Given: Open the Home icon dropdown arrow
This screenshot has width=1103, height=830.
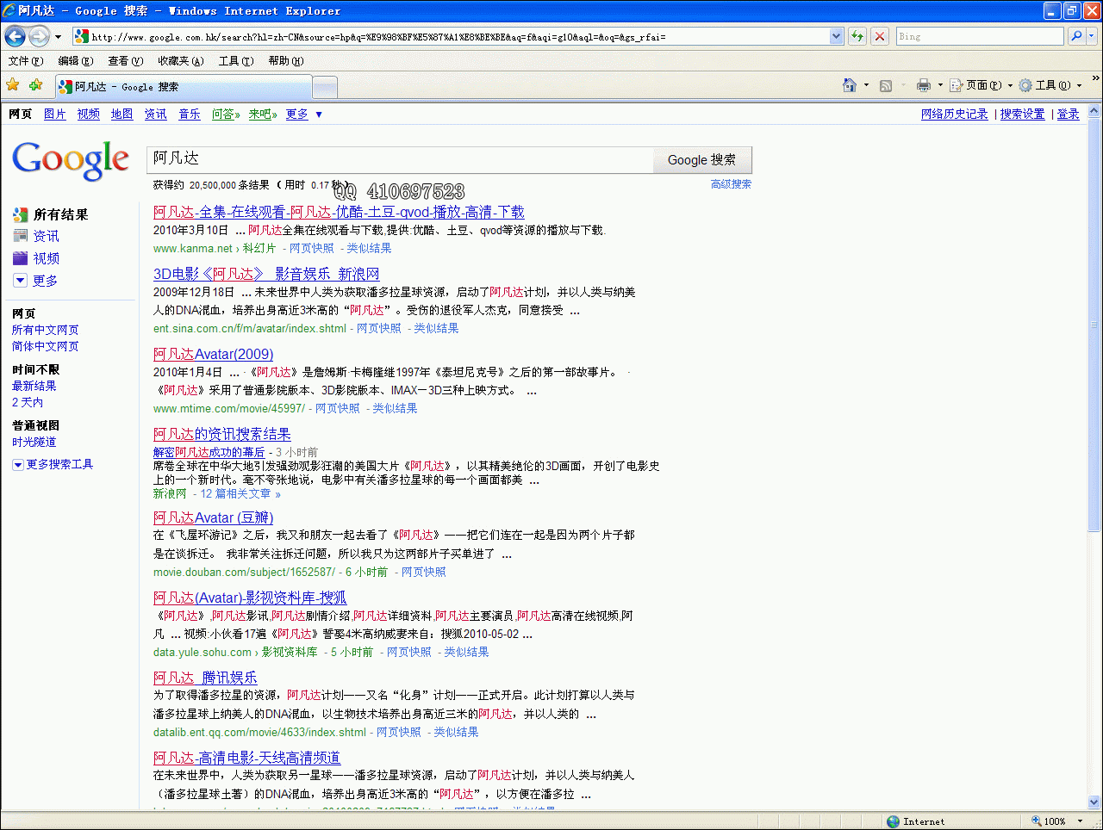Looking at the screenshot, I should pos(866,85).
